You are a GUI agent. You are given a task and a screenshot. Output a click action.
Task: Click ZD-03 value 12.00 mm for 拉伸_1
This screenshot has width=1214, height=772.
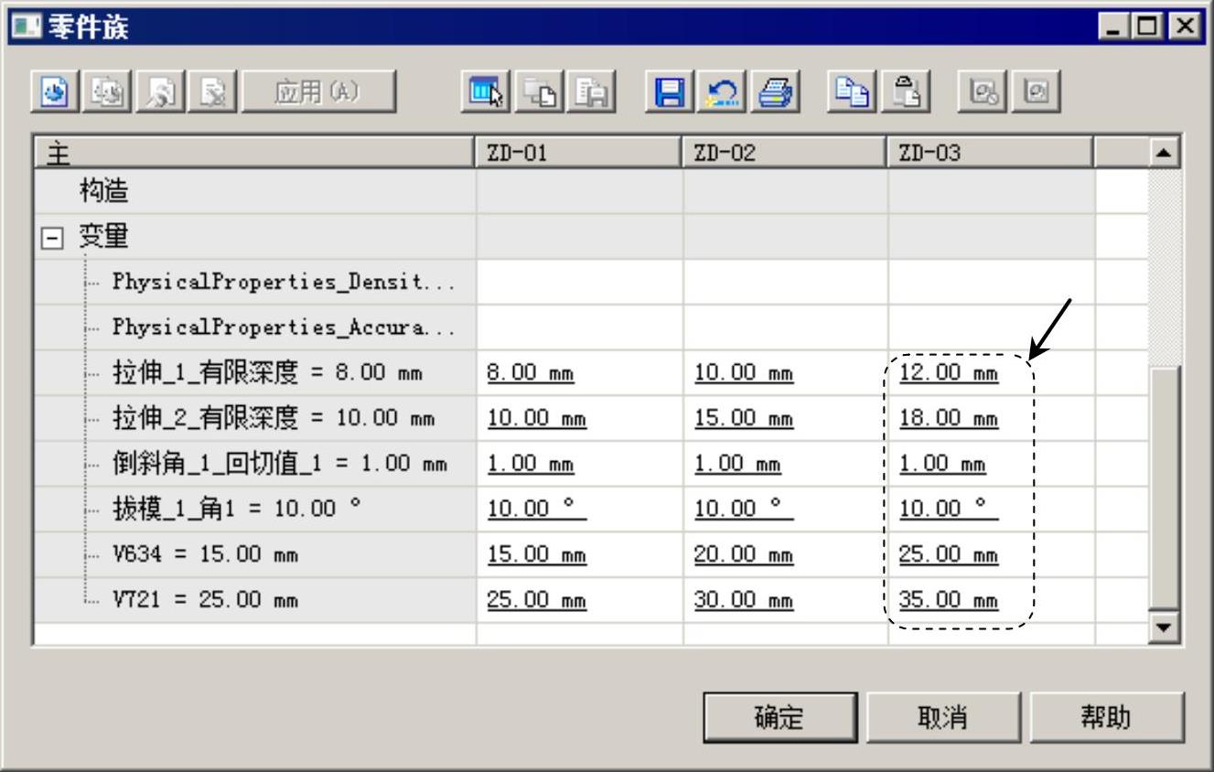click(949, 373)
